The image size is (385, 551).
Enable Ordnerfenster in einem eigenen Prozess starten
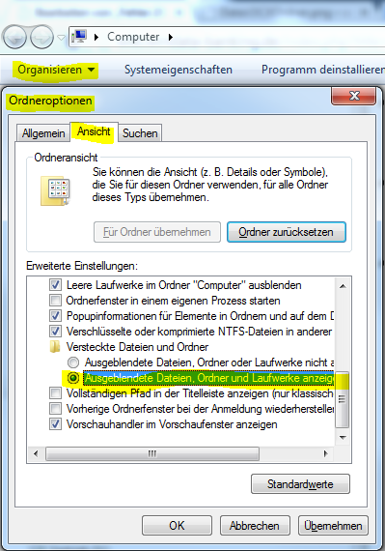[x=55, y=301]
